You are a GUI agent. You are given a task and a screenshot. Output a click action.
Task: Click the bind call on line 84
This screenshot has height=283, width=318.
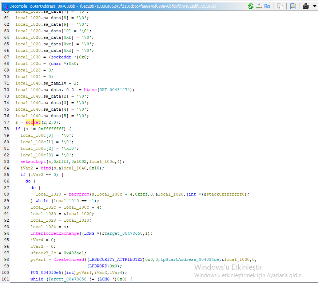(x=45, y=168)
